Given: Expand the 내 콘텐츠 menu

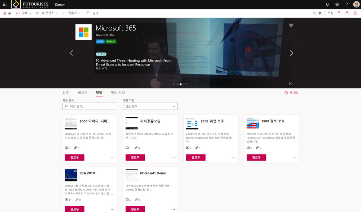Looking at the screenshot, I should tap(47, 13).
